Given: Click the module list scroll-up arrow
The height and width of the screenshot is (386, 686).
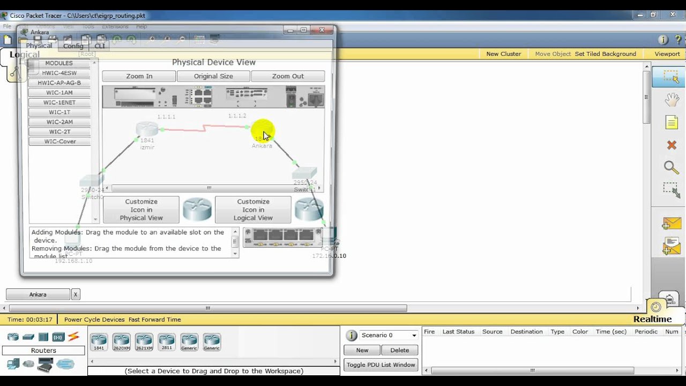Looking at the screenshot, I should click(x=95, y=63).
